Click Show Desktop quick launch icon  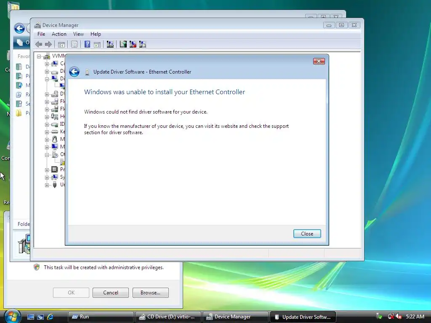pyautogui.click(x=30, y=317)
